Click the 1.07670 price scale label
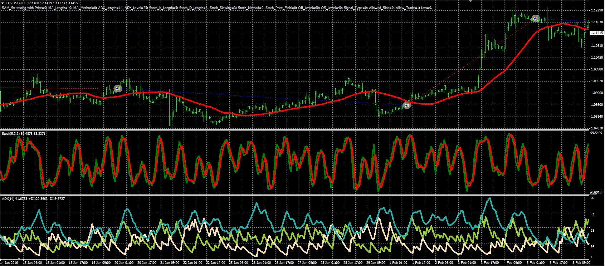 tap(597, 128)
